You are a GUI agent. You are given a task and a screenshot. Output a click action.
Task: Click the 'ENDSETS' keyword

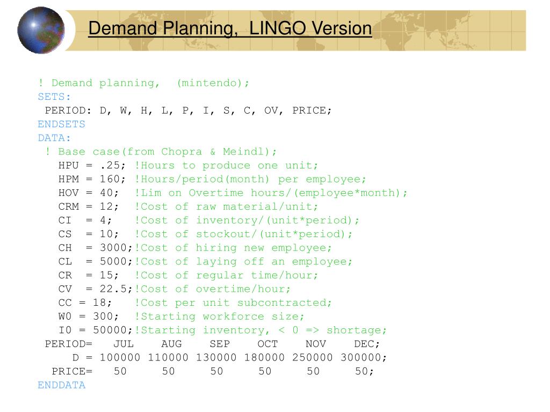[61, 124]
